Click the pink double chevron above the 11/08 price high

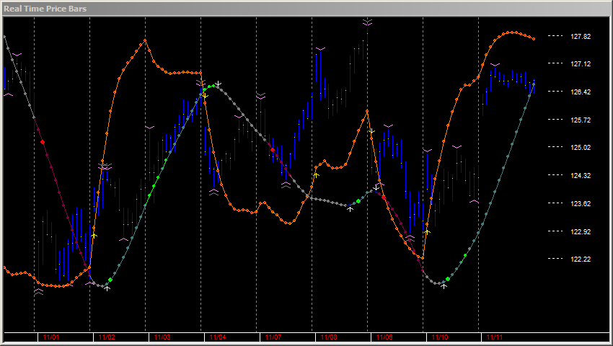coord(367,22)
